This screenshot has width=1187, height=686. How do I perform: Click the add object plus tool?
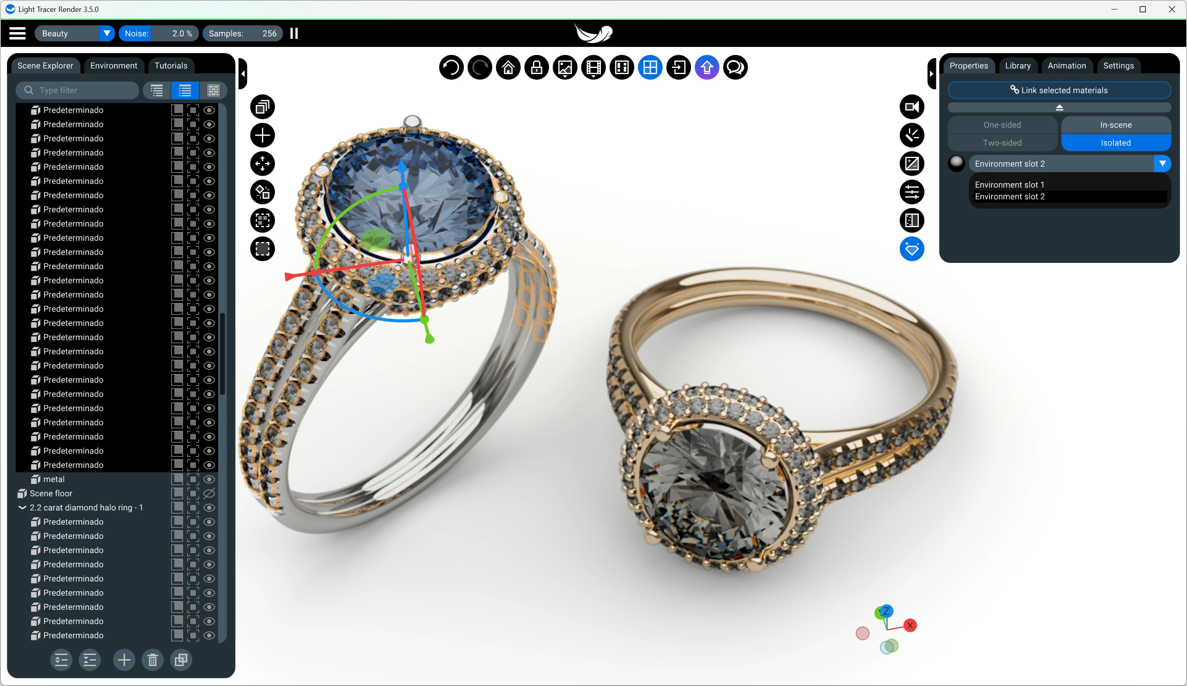click(x=262, y=136)
